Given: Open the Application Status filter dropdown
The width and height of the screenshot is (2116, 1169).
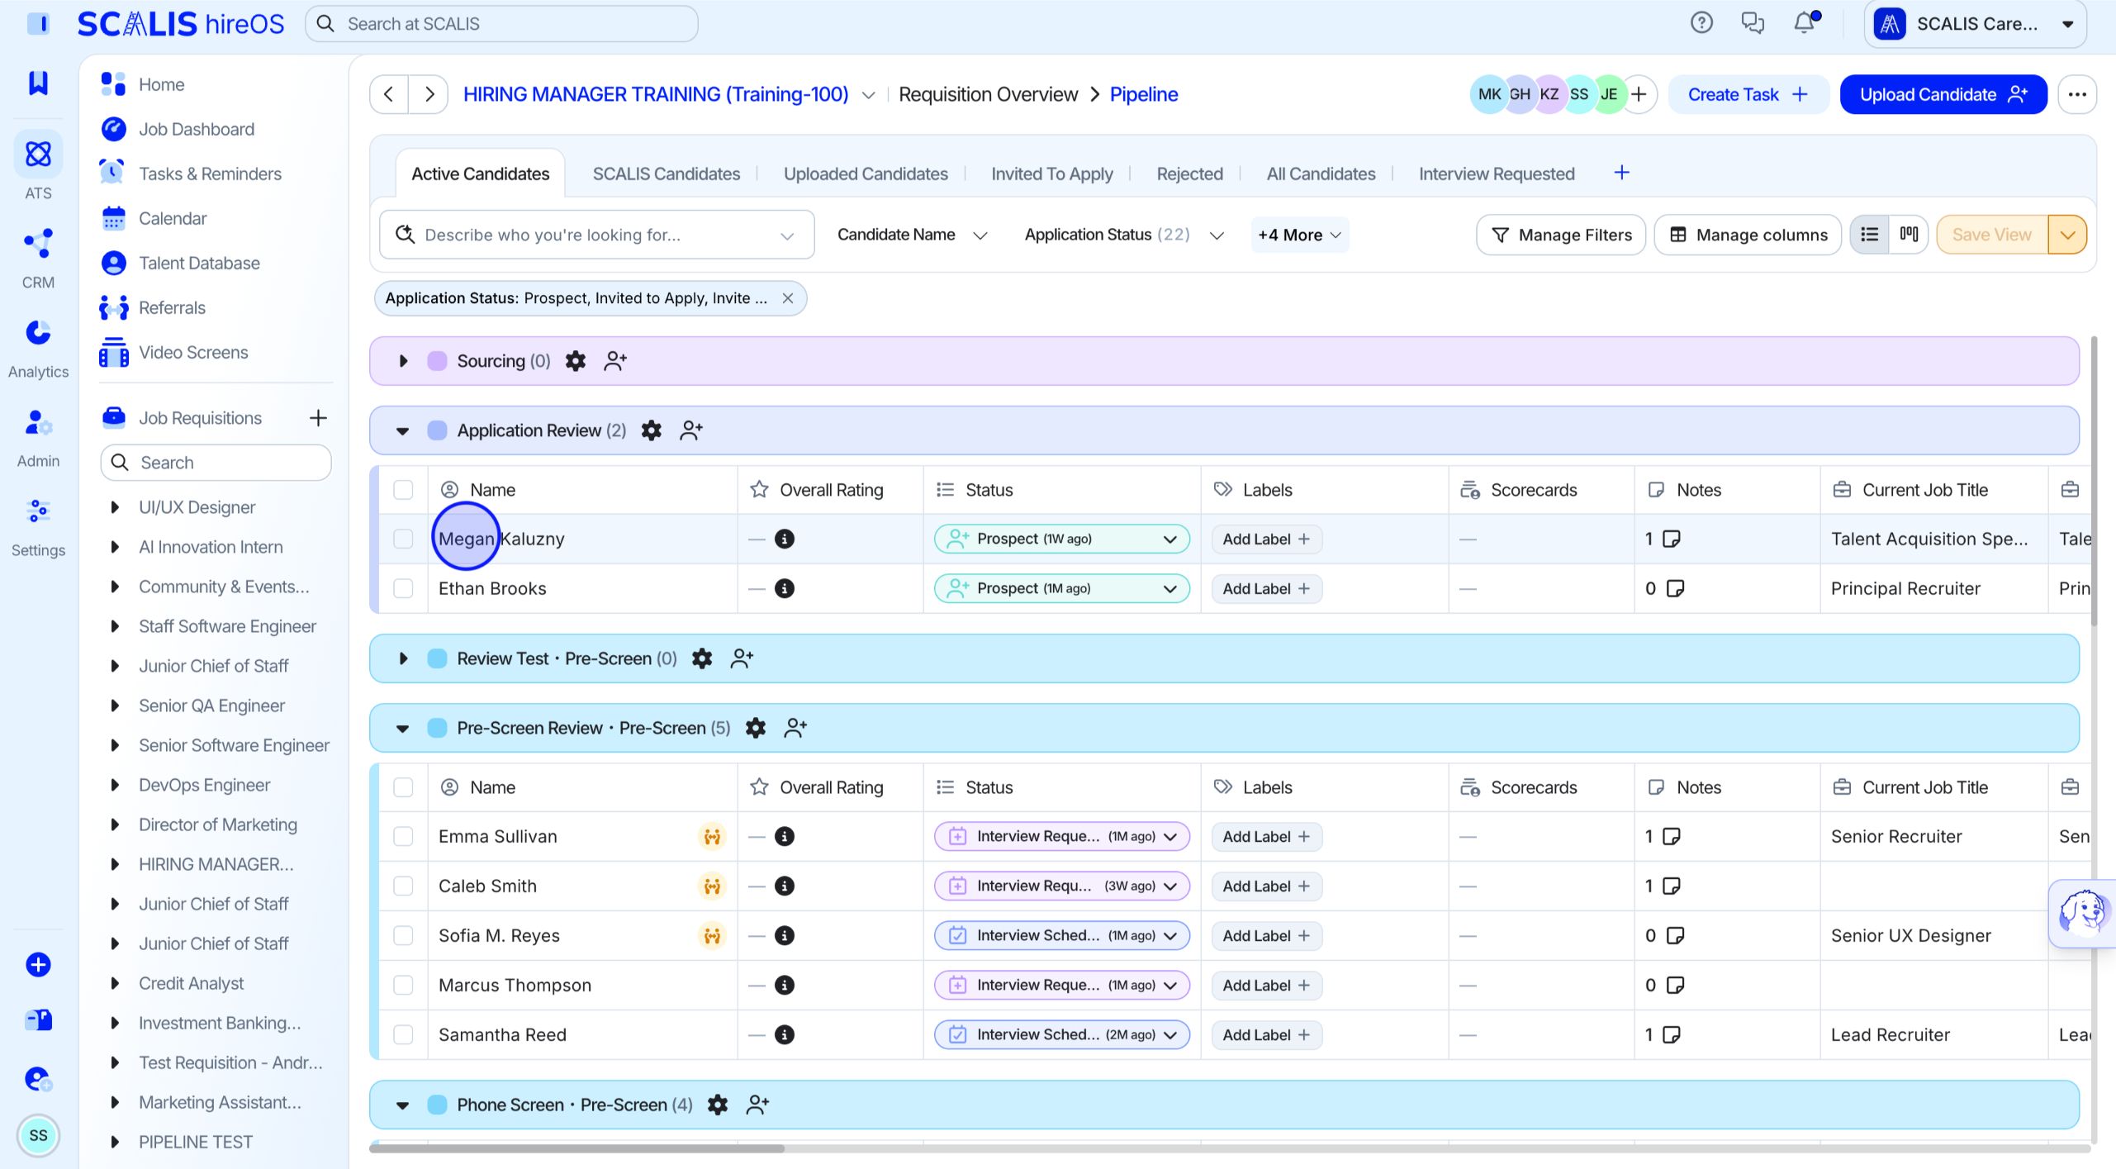Looking at the screenshot, I should [x=1124, y=235].
